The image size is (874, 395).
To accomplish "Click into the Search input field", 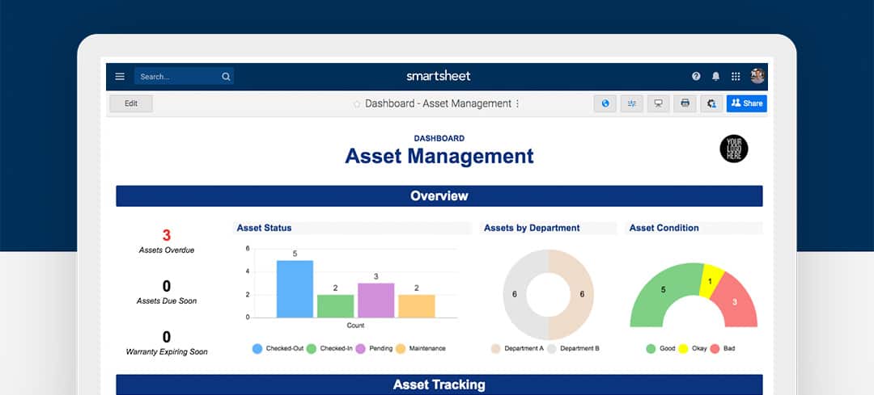I will click(176, 77).
